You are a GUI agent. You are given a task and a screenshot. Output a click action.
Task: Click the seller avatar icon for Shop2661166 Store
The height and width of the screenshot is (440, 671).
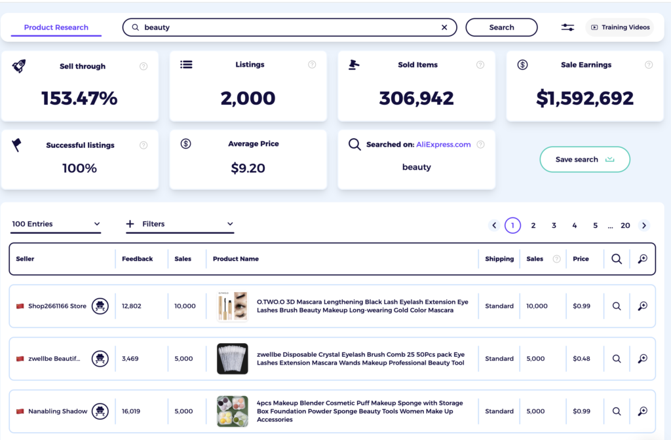coord(100,306)
